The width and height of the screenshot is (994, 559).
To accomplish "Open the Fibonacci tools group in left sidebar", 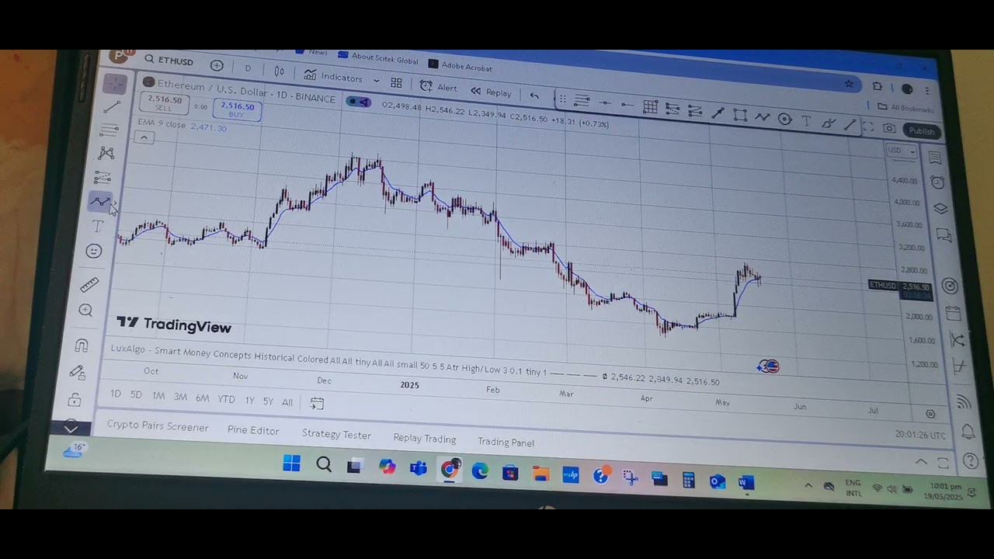I will (109, 129).
